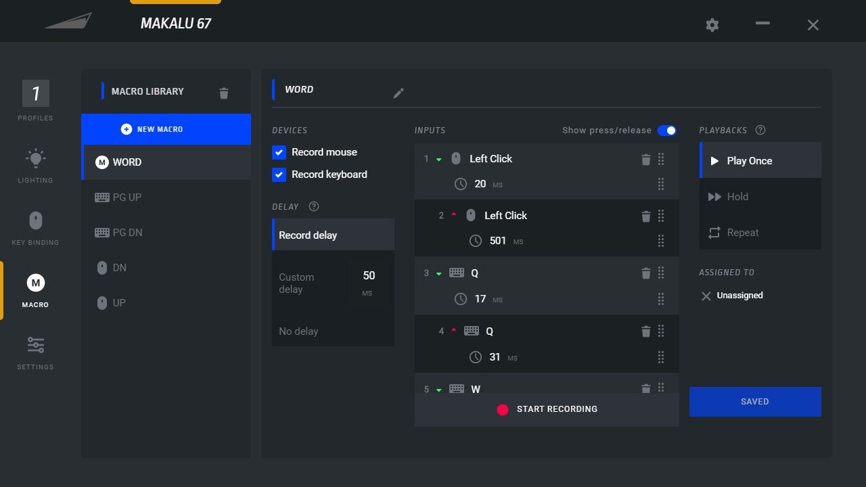
Task: Click clock icon of 501 ms delay
Action: click(x=476, y=241)
